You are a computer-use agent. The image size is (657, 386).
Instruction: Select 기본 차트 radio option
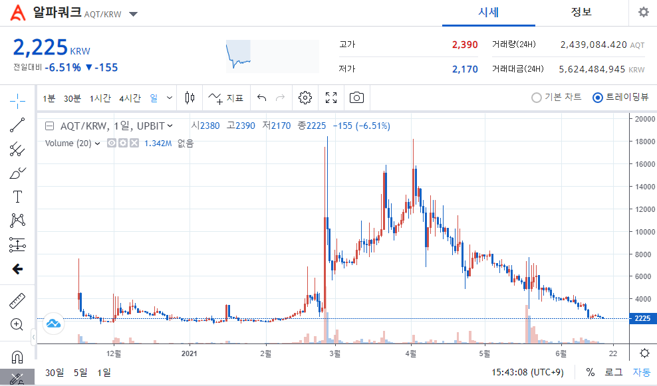(x=557, y=97)
